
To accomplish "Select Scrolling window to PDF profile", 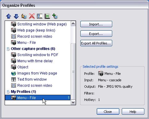I will coord(38,55).
